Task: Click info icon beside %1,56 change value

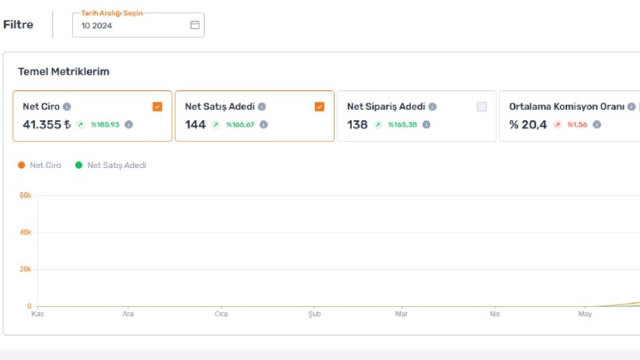Action: [x=596, y=124]
